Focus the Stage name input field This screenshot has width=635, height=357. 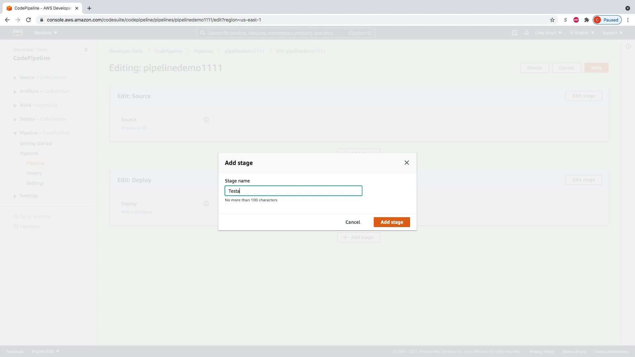[x=293, y=191]
